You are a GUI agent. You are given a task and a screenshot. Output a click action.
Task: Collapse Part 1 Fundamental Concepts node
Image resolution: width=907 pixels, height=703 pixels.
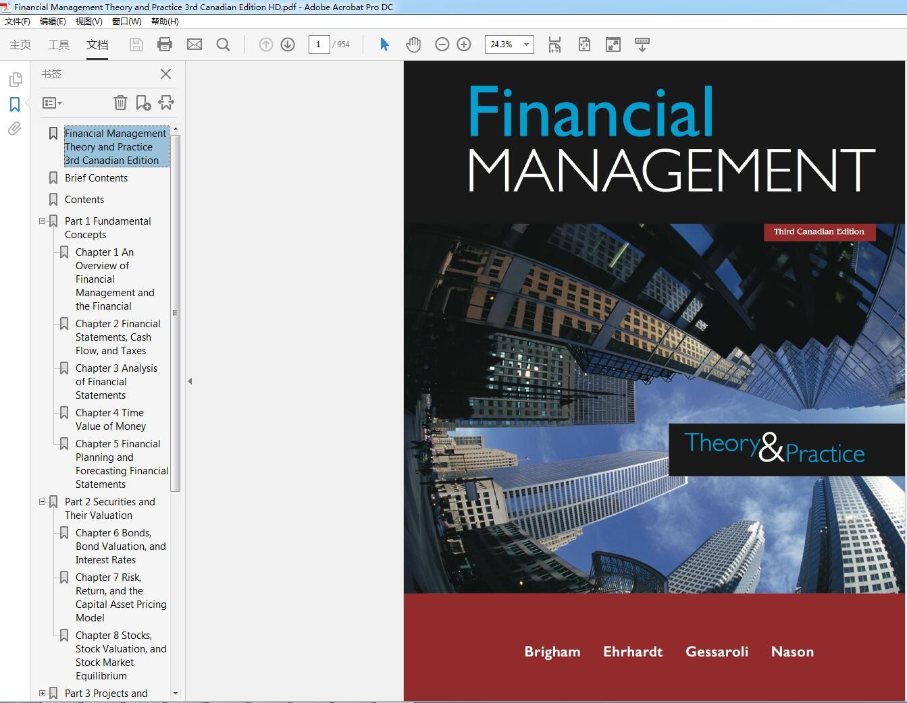tap(42, 221)
